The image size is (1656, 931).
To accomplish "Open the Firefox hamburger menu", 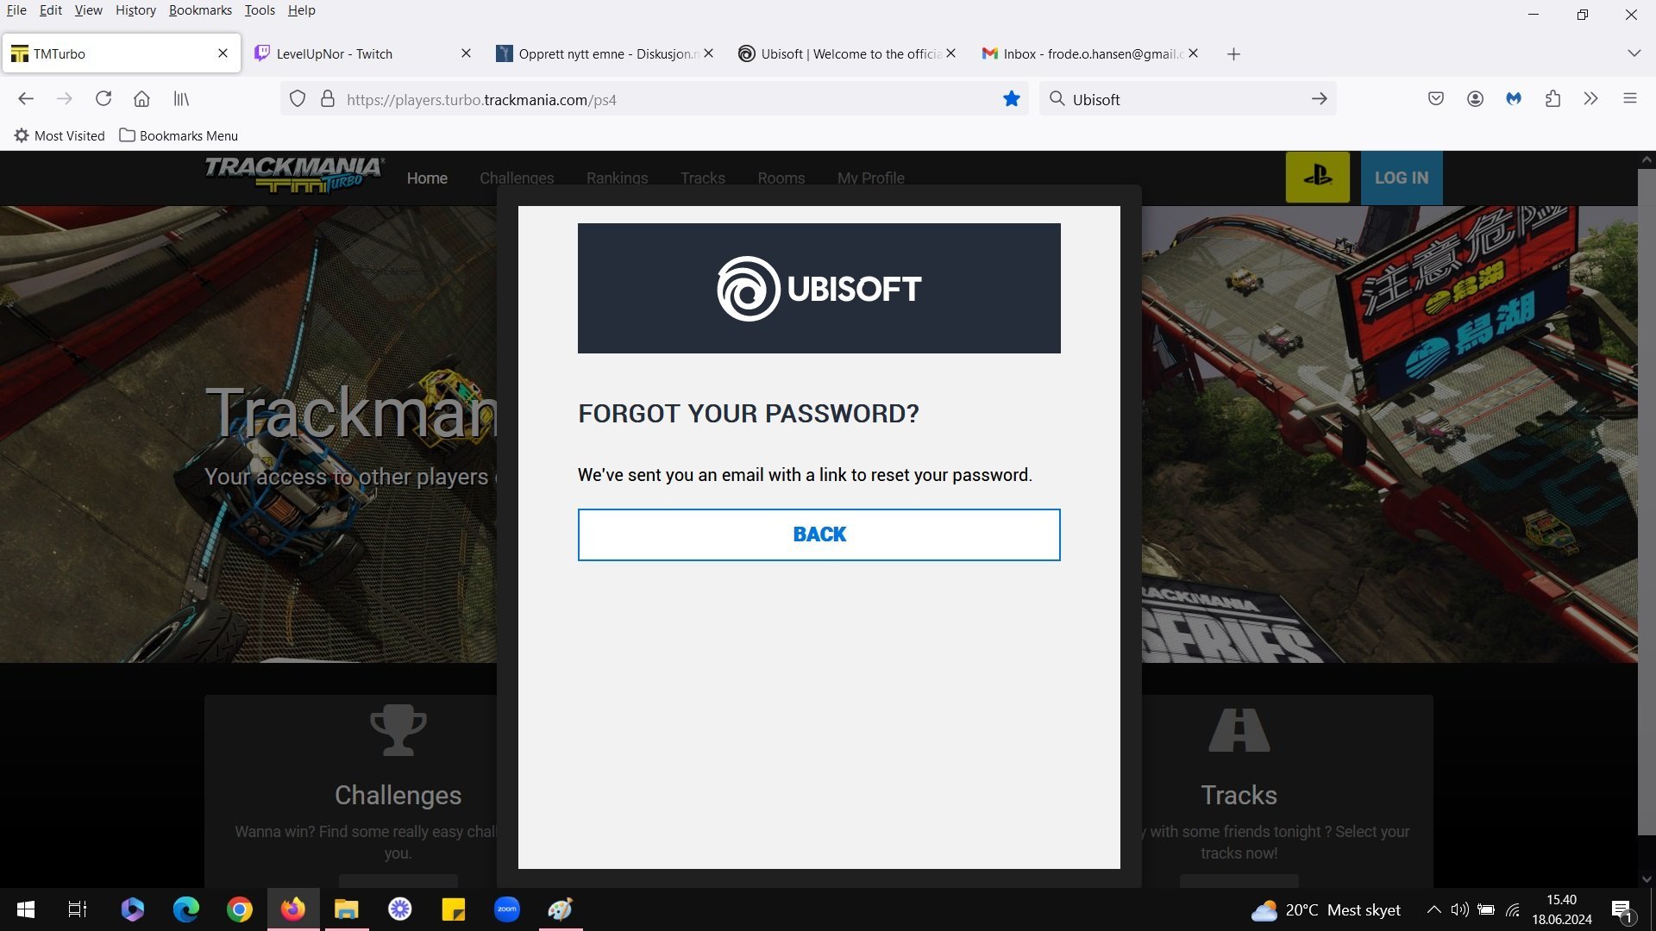I will coord(1630,99).
